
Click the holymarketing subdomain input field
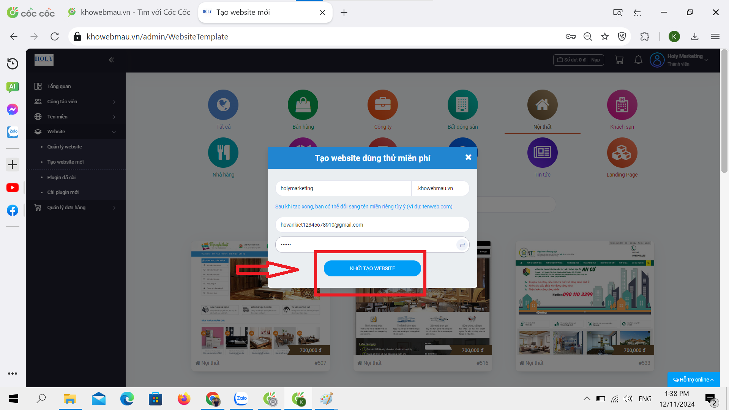click(343, 188)
